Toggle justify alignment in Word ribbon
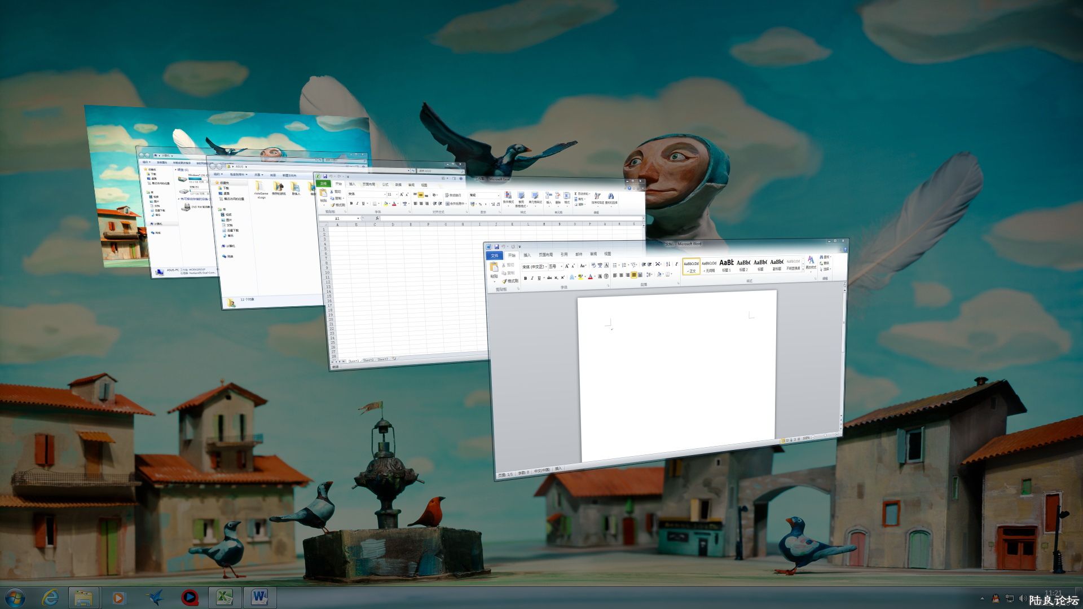 click(634, 275)
